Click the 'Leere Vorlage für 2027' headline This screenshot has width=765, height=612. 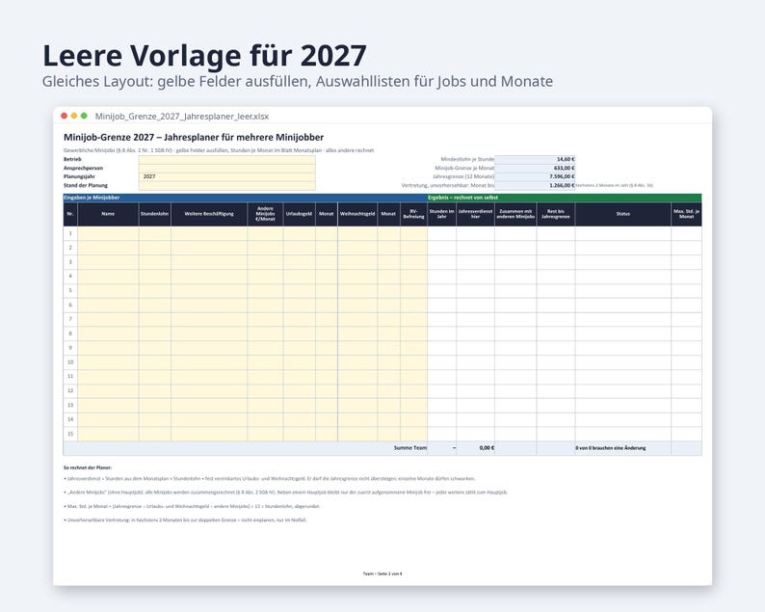click(204, 55)
